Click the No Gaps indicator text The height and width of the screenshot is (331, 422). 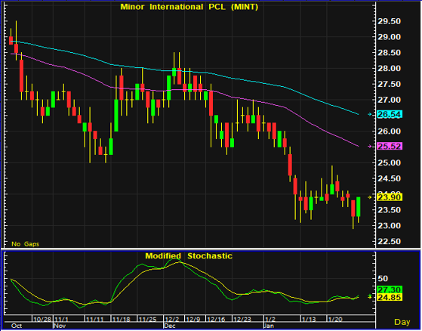pos(26,244)
